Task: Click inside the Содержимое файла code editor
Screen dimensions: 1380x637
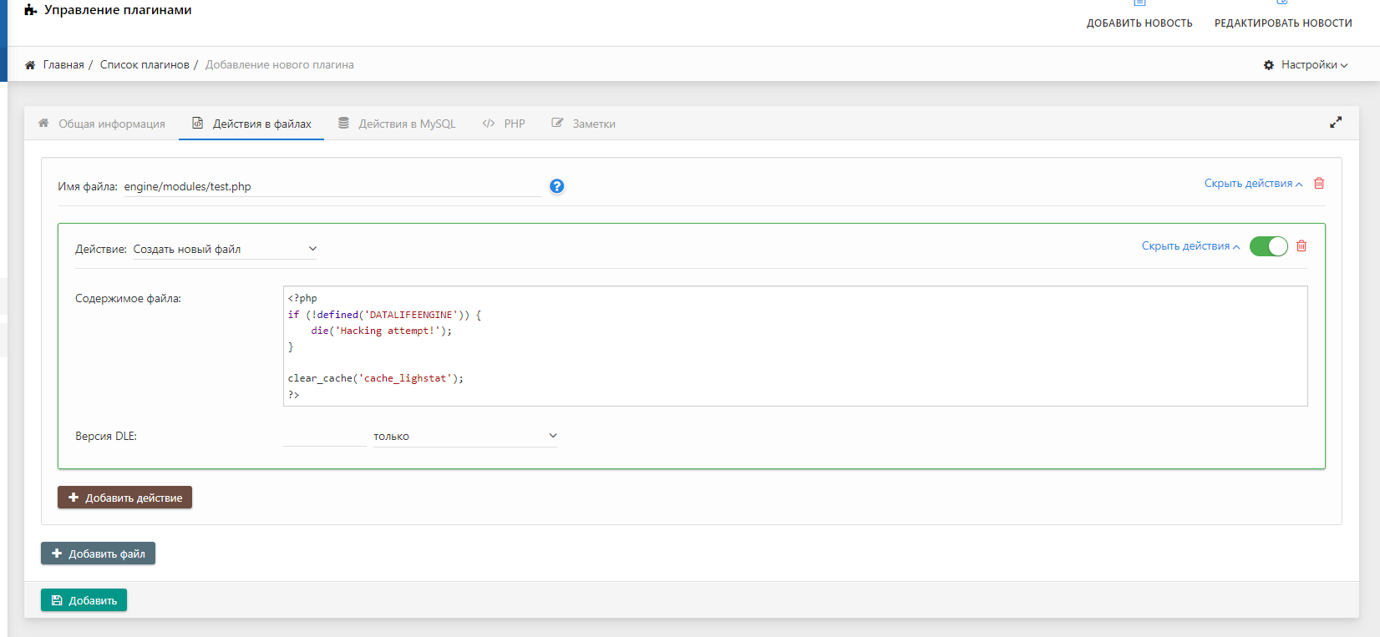Action: (x=795, y=346)
